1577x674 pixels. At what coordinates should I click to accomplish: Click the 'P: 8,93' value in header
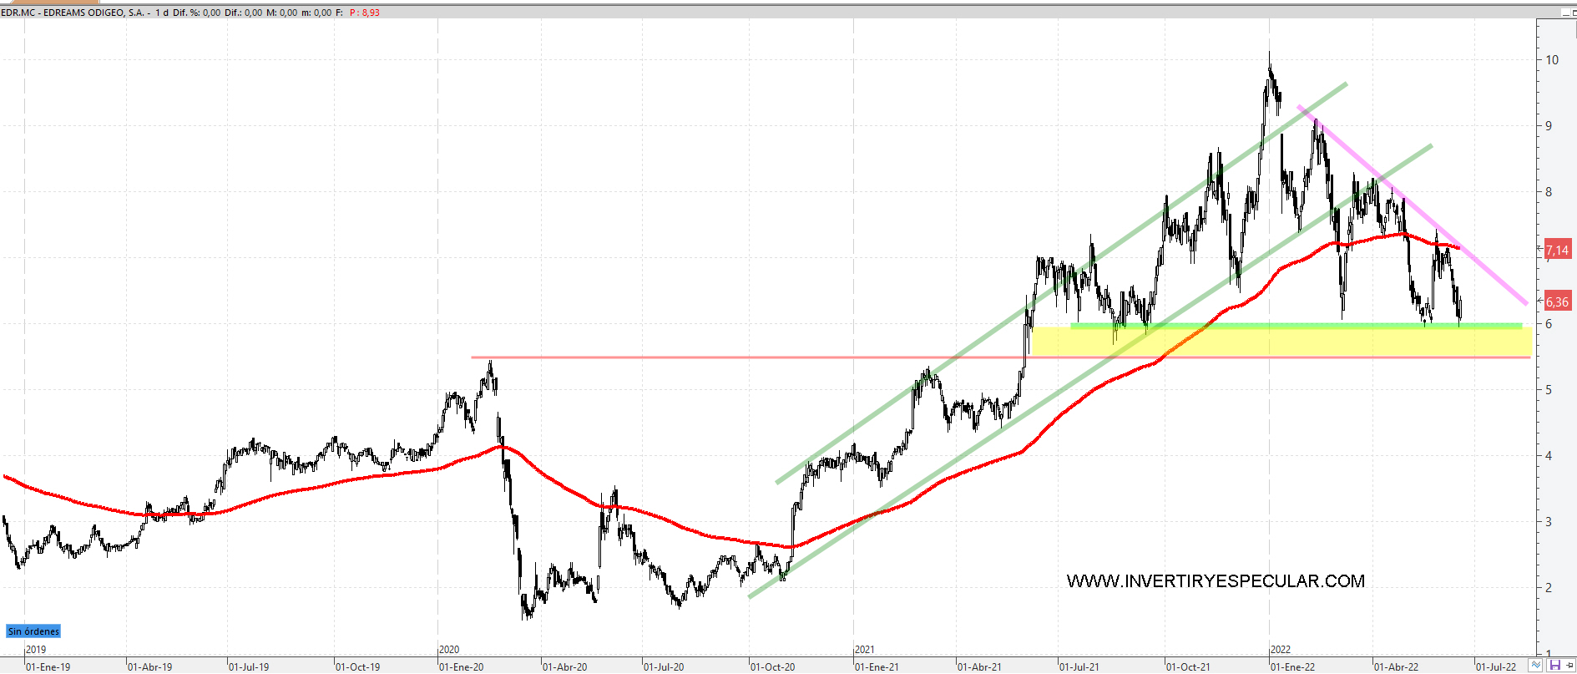point(365,13)
